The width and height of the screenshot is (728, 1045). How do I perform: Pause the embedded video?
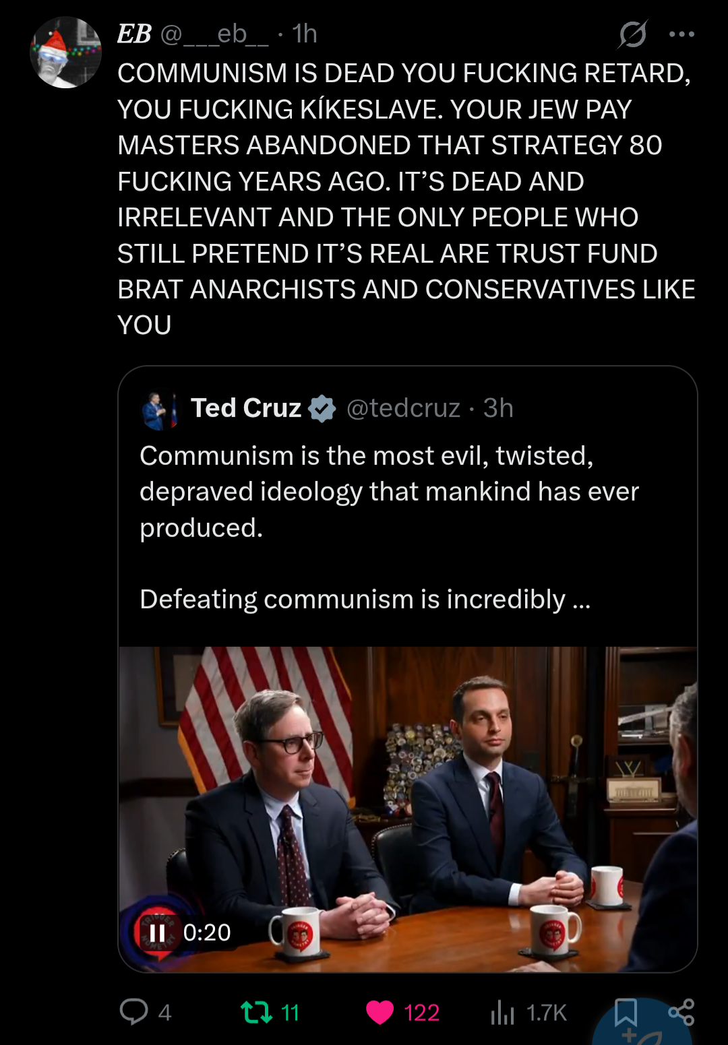click(157, 932)
